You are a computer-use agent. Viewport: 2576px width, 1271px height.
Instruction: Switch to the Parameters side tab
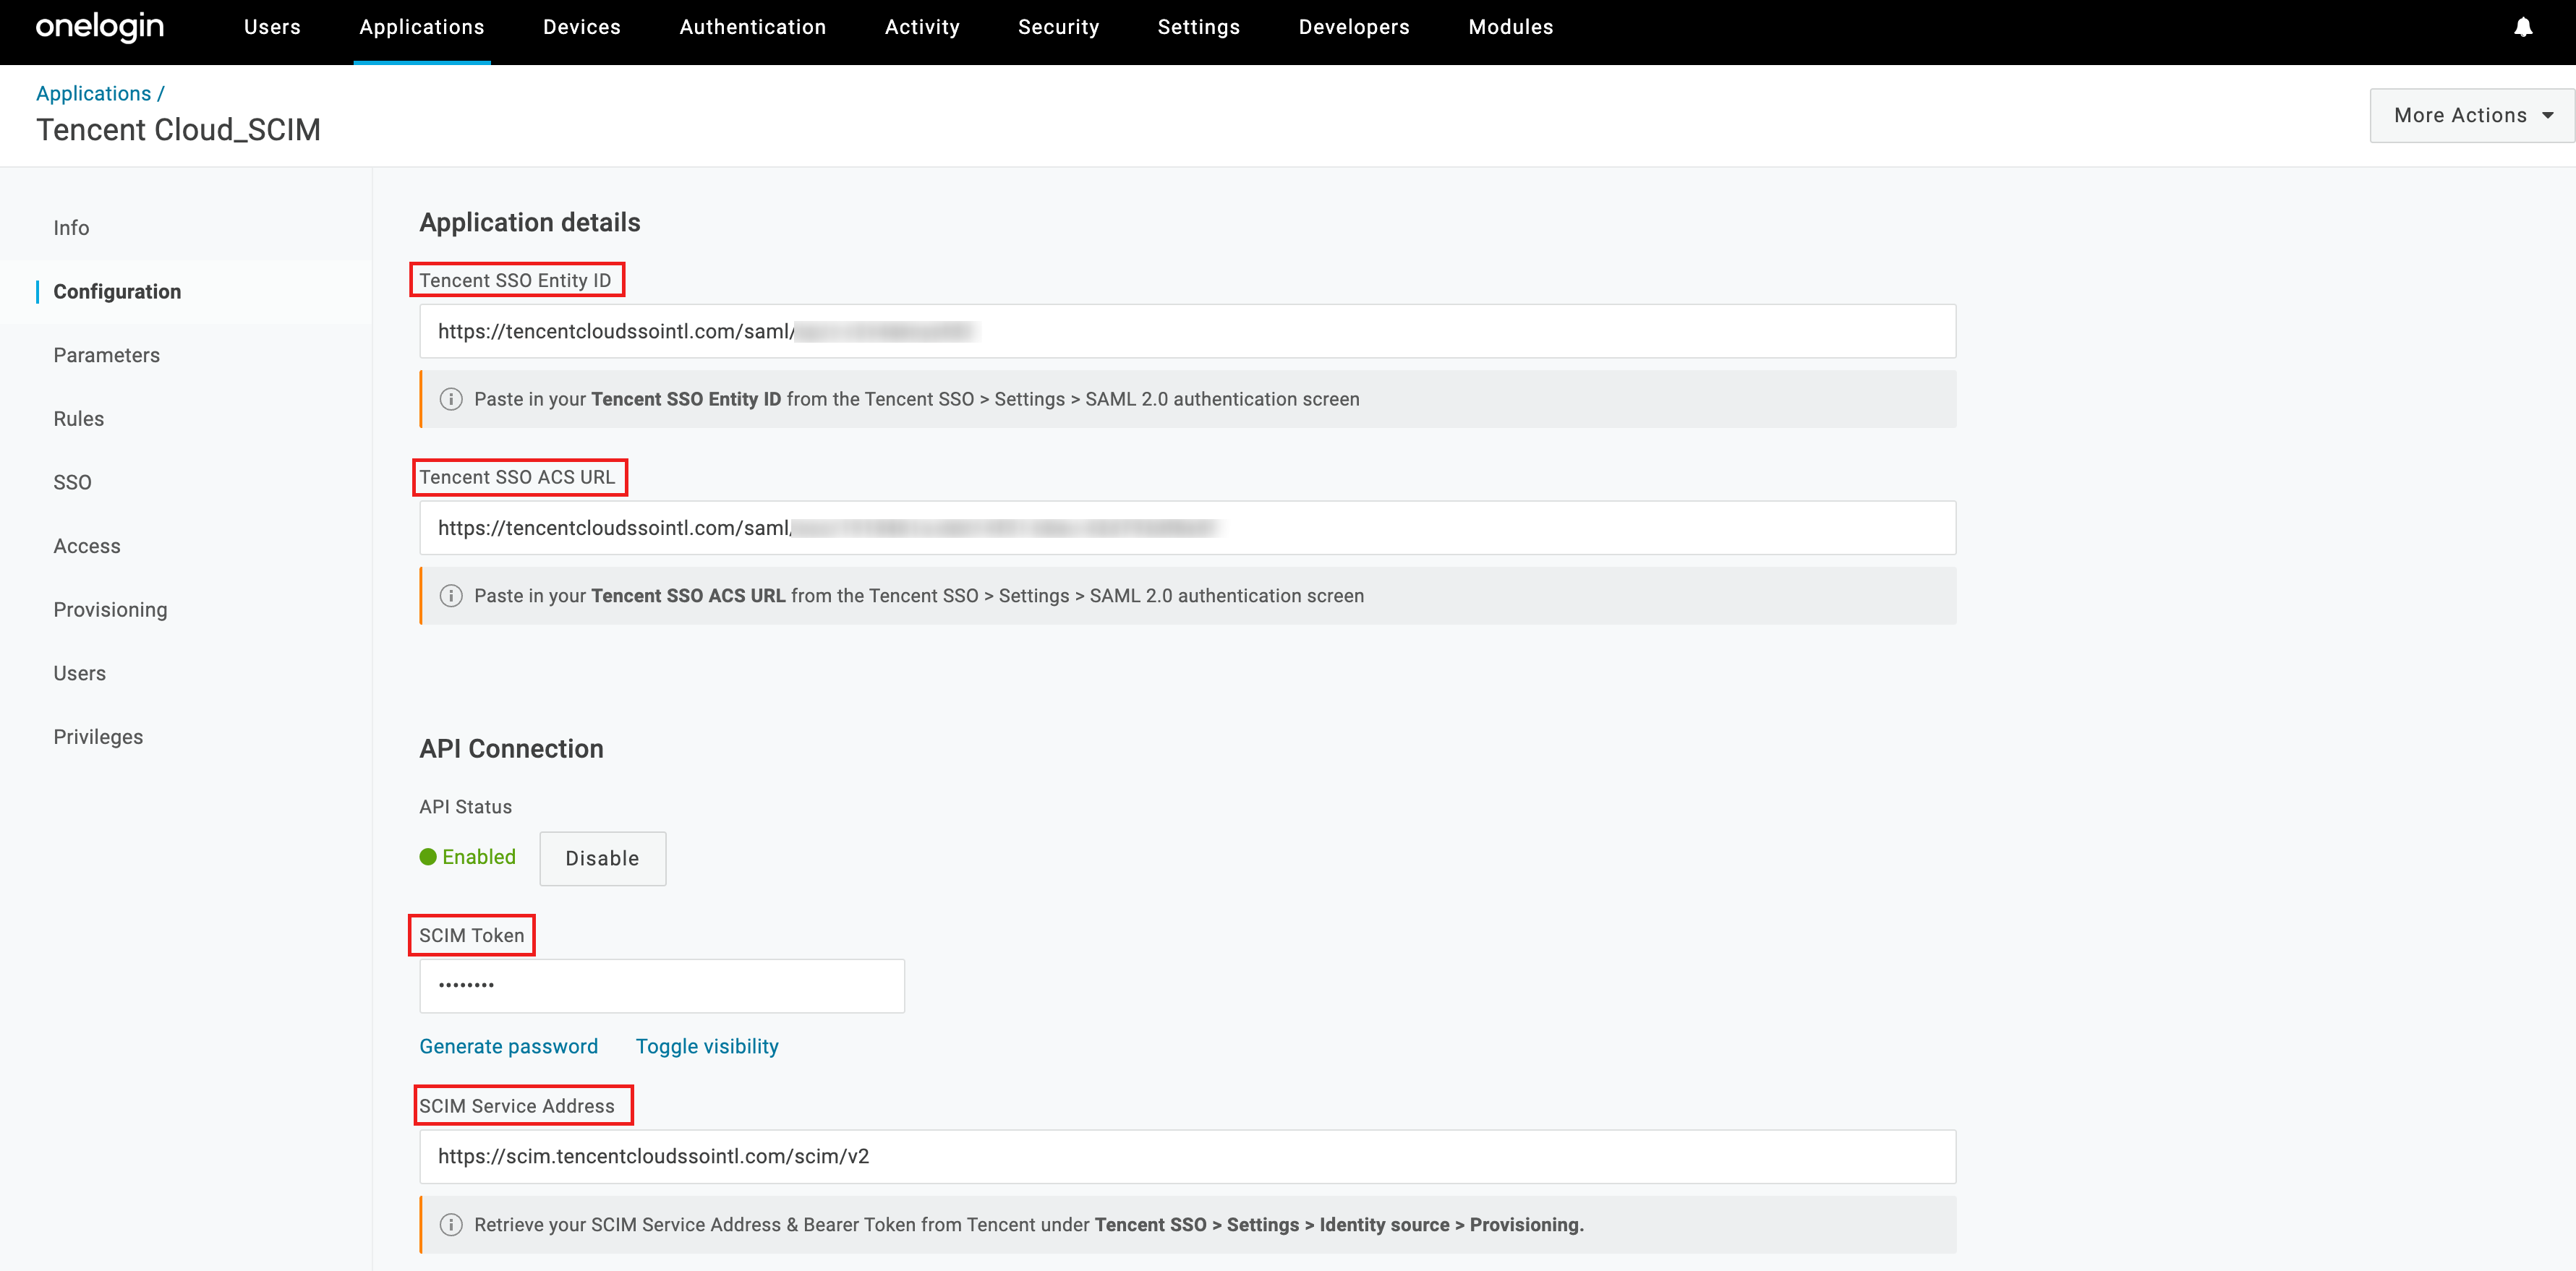coord(106,355)
